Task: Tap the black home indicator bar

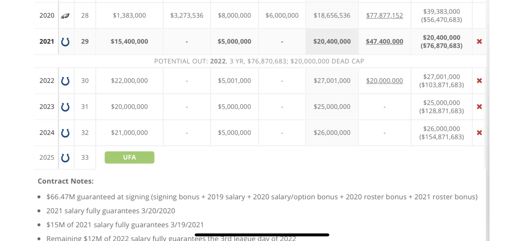Action: pyautogui.click(x=262, y=235)
